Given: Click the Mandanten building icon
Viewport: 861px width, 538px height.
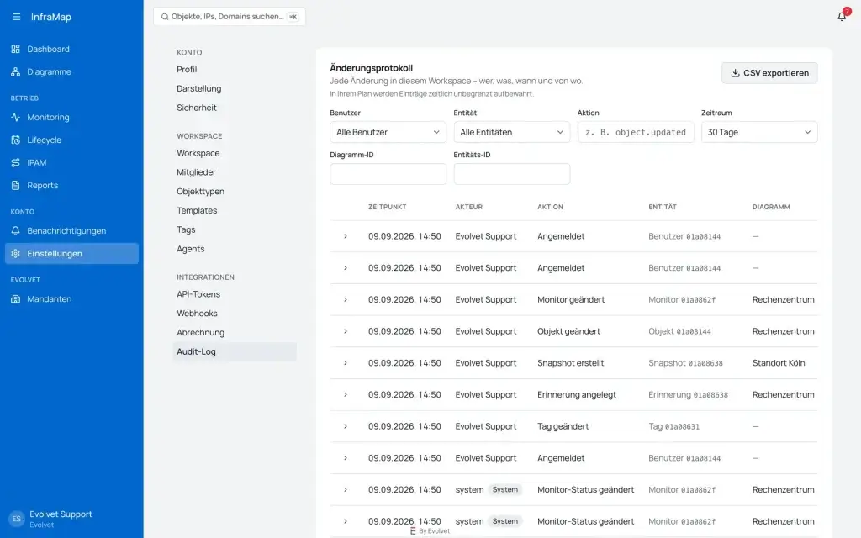Looking at the screenshot, I should [x=15, y=298].
